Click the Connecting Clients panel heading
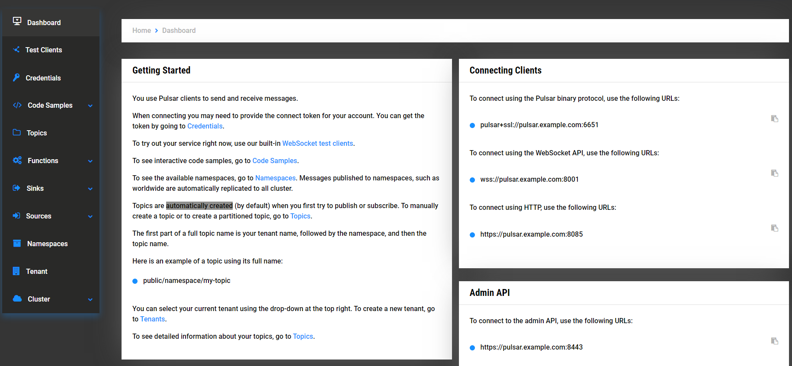792x366 pixels. coord(506,70)
